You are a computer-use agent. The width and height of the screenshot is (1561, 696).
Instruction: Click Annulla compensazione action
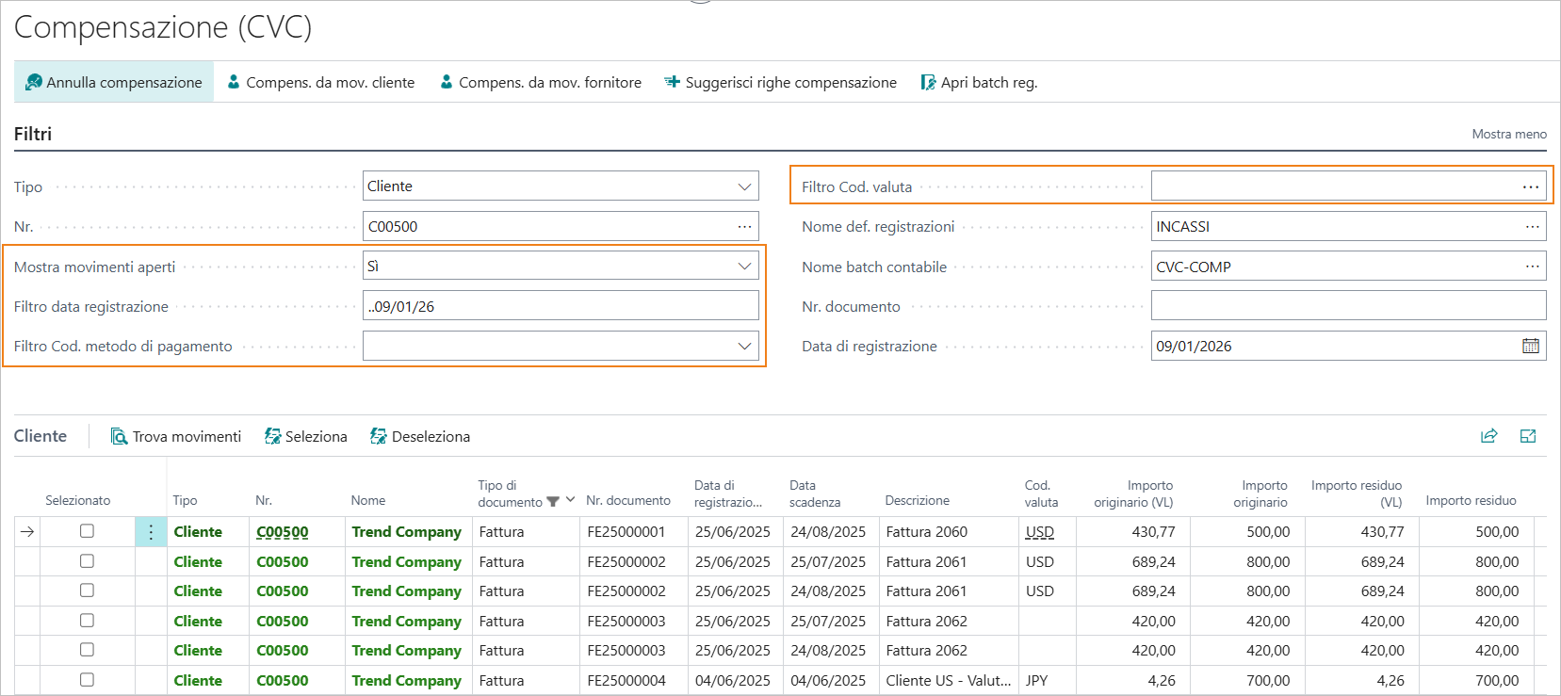click(x=114, y=83)
